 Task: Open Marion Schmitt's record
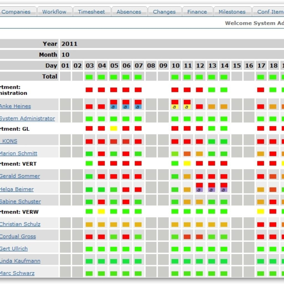[x=19, y=153]
